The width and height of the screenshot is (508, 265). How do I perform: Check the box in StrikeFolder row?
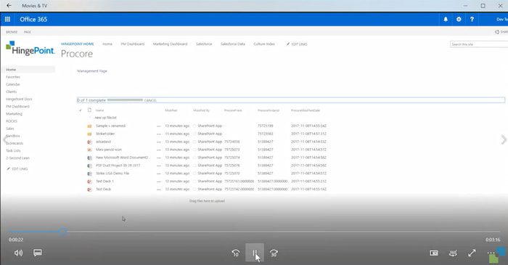tap(194, 134)
